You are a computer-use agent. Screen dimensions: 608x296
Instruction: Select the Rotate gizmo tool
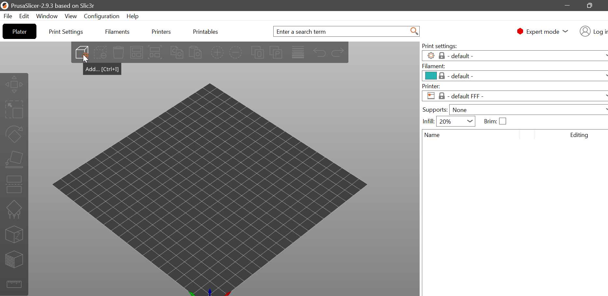click(14, 134)
